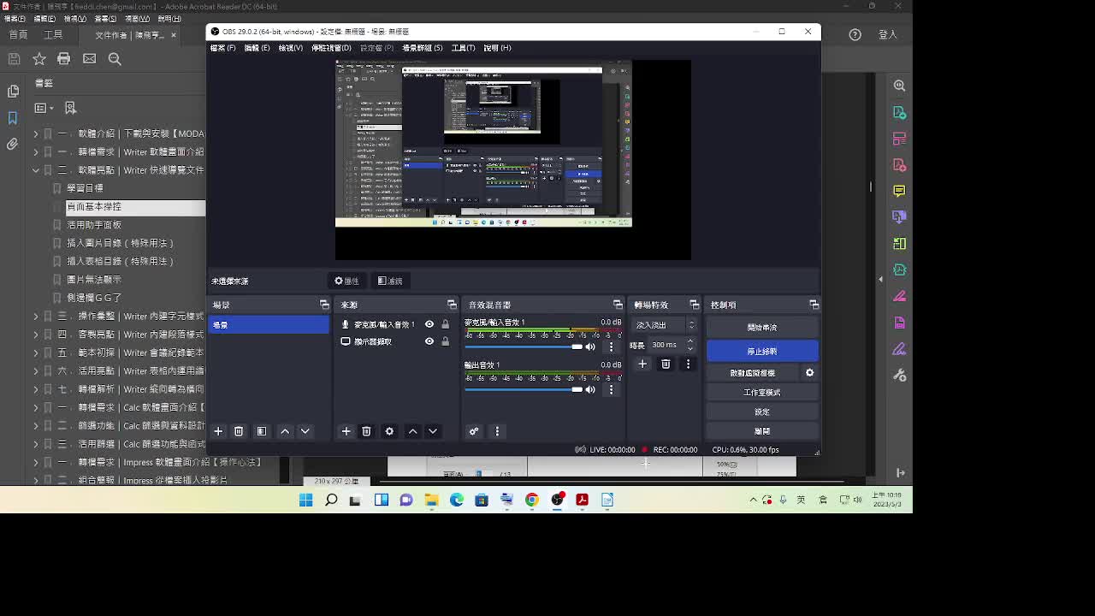
Task: Collapse bookmark 二、軟體亮點｜Writer 快速導覽文件
Action: (36, 170)
